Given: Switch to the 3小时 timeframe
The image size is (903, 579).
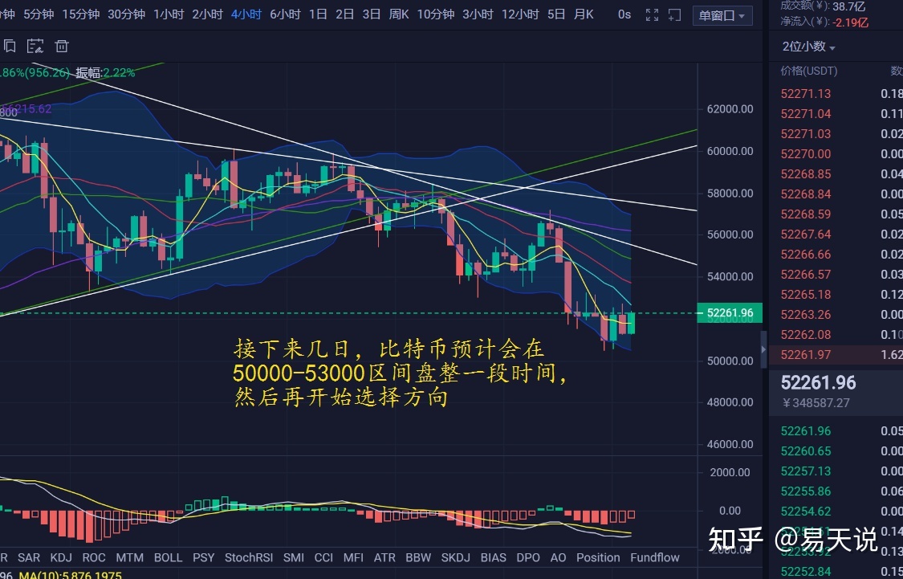Looking at the screenshot, I should click(478, 14).
